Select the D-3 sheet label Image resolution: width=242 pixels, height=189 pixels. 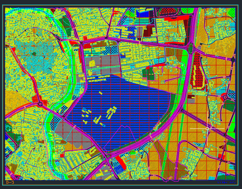pos(10,182)
